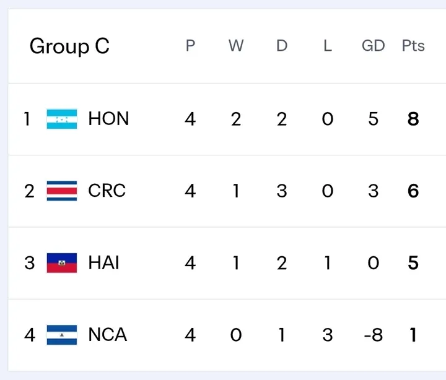
Task: Click the Pts column header
Action: (x=413, y=46)
